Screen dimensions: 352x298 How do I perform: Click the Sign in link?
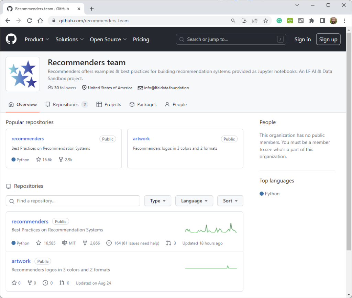tap(302, 39)
